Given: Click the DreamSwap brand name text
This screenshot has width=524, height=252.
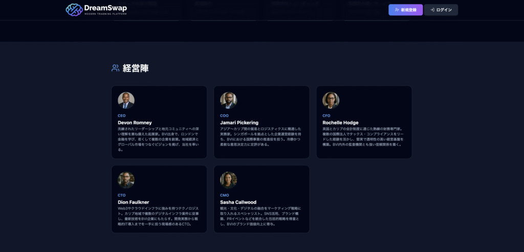Looking at the screenshot, I should 105,8.
